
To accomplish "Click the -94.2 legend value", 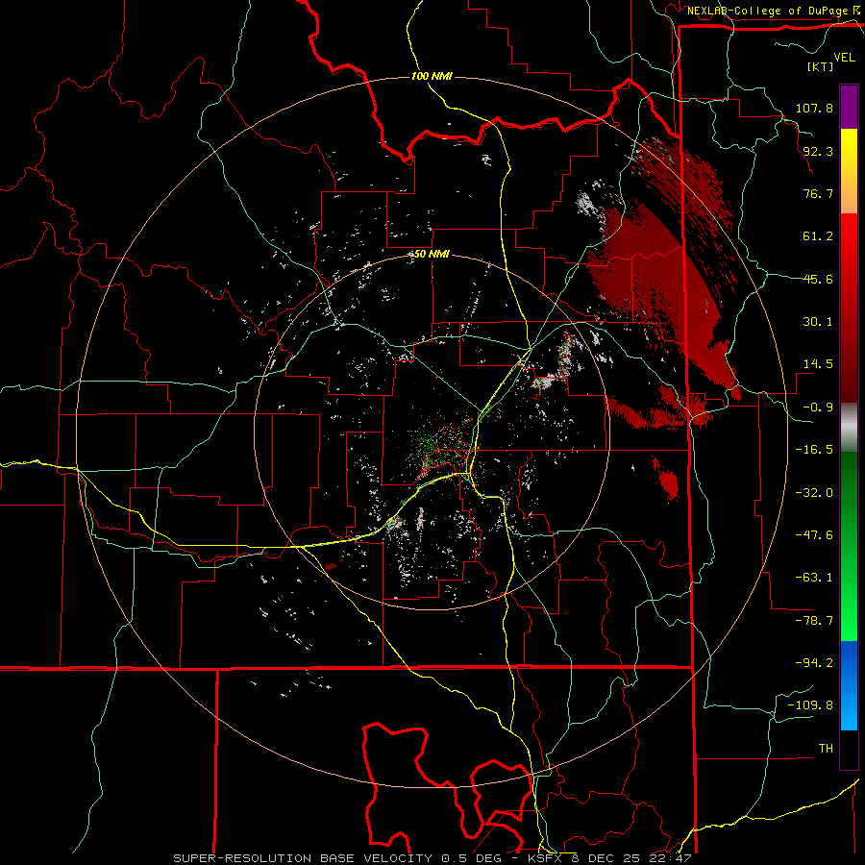I will [x=814, y=663].
